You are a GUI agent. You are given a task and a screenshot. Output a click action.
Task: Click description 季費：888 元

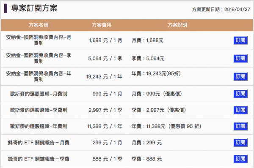tap(146, 159)
